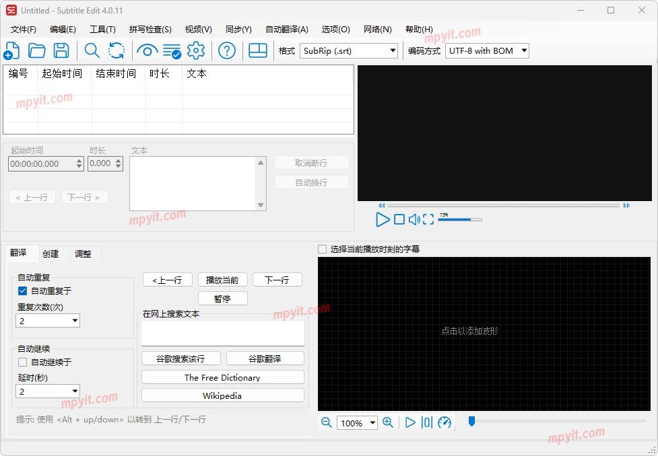Open 重复次数(次) dropdown
This screenshot has height=456, width=658.
[x=48, y=321]
